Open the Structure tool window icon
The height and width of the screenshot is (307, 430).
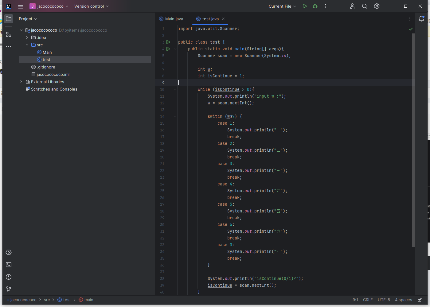coord(9,34)
